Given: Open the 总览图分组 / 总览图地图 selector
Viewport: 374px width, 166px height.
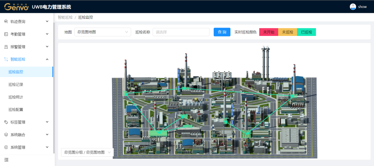Looking at the screenshot, I should (x=87, y=152).
